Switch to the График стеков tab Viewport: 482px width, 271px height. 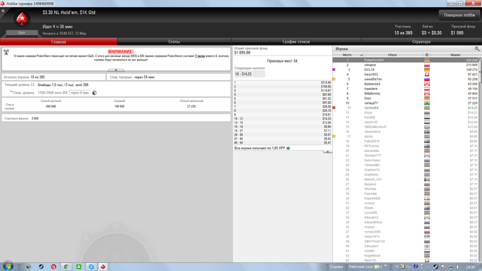296,42
